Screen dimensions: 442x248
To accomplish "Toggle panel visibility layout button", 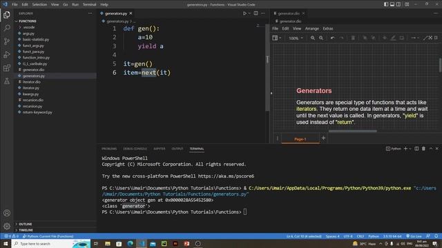I will pyautogui.click(x=392, y=4).
